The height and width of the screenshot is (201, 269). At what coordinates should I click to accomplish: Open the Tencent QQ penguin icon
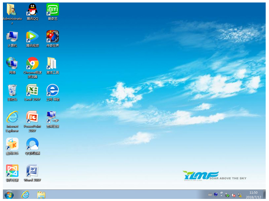32,10
